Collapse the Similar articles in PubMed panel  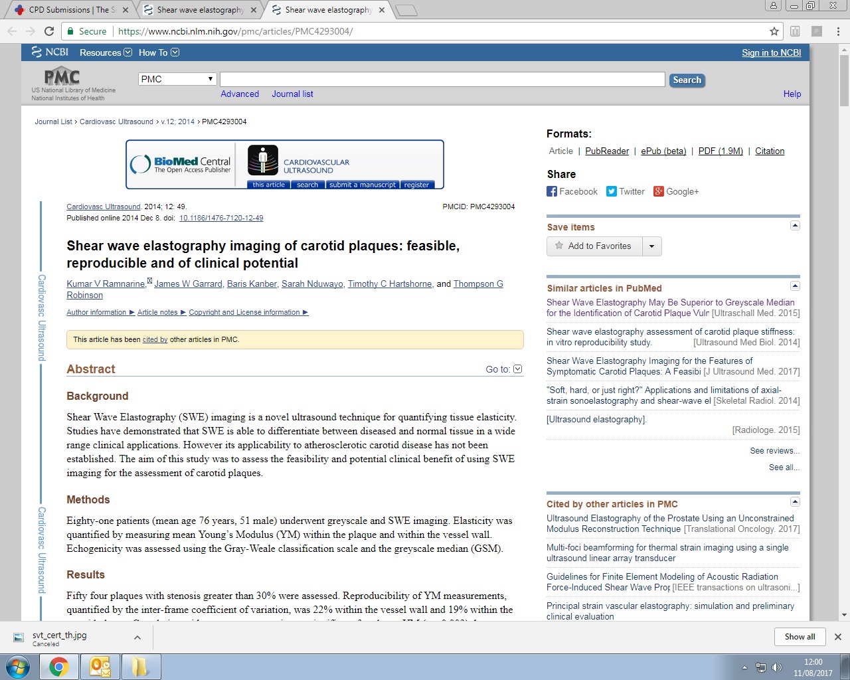coord(795,286)
